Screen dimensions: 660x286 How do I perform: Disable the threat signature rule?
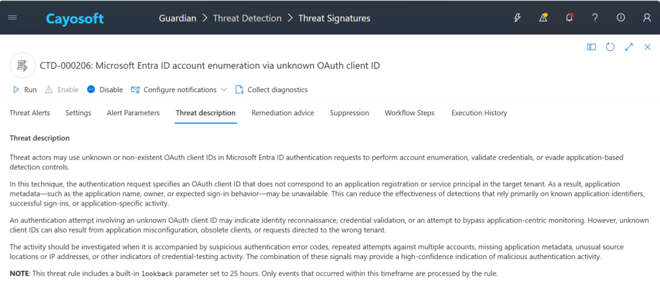(105, 90)
